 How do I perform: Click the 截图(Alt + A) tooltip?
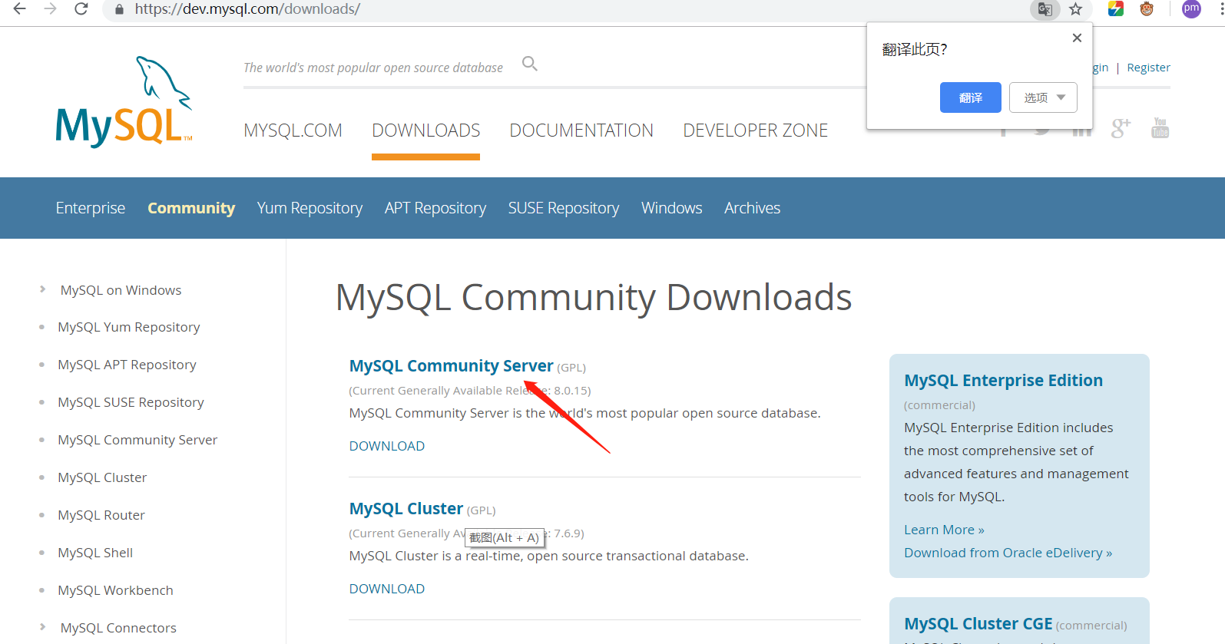pyautogui.click(x=505, y=537)
